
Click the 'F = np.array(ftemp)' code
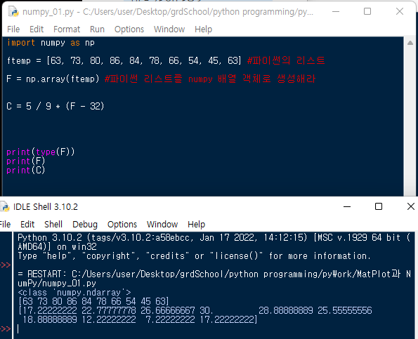tap(53, 79)
